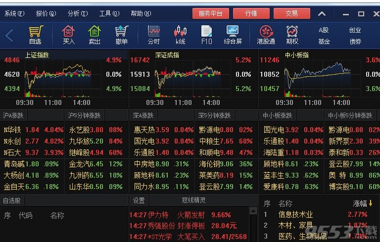Screen dimensions: 380x242
Task: Open the 期权 options clock icon
Action: pyautogui.click(x=292, y=35)
